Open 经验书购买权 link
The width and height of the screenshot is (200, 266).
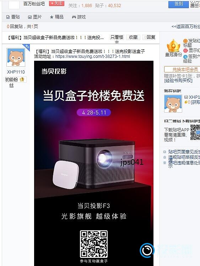click(x=178, y=81)
